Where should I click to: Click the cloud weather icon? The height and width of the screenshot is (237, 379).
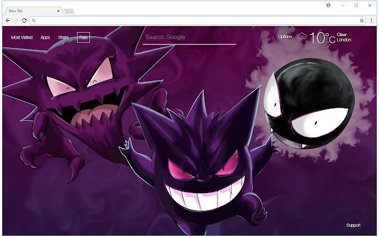pos(302,36)
